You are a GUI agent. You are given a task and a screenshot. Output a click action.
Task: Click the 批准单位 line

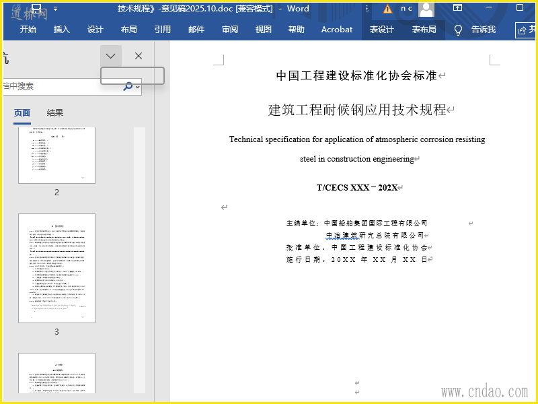click(x=357, y=247)
